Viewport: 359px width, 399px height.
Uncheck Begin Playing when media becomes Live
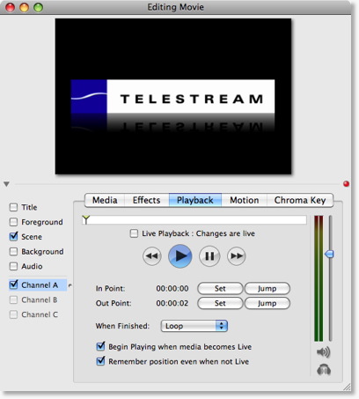pyautogui.click(x=100, y=346)
